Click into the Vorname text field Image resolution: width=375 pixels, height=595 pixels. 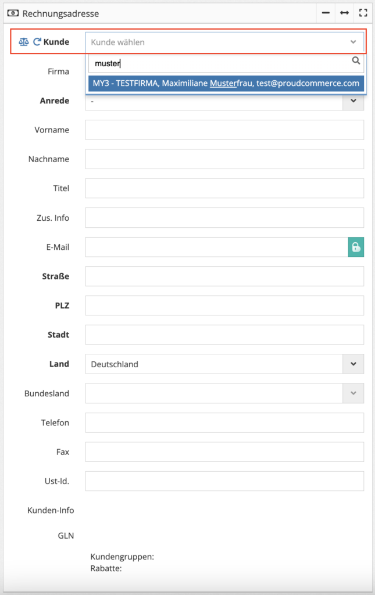click(224, 130)
